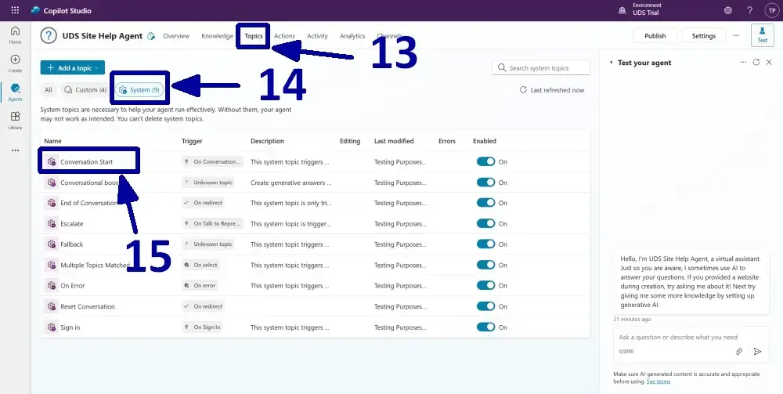Click the Settings button
Image resolution: width=783 pixels, height=394 pixels.
point(704,36)
